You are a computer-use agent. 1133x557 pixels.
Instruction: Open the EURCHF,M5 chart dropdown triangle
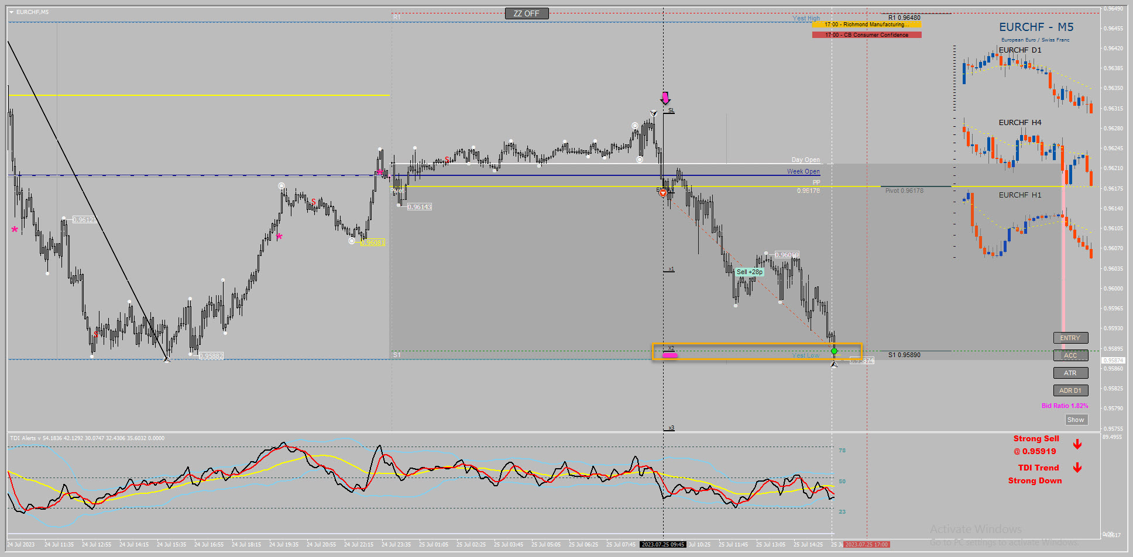pyautogui.click(x=12, y=12)
